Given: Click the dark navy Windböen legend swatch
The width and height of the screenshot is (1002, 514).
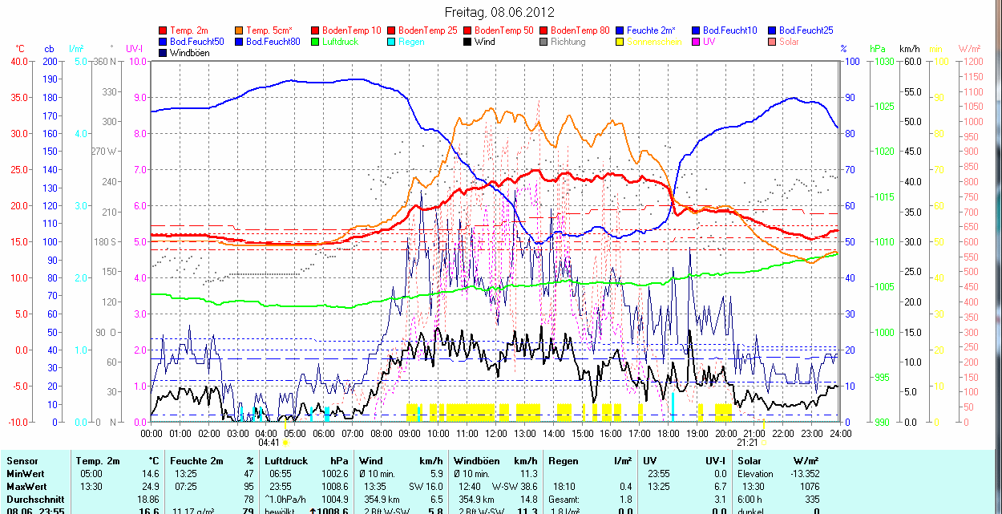Looking at the screenshot, I should pyautogui.click(x=164, y=53).
